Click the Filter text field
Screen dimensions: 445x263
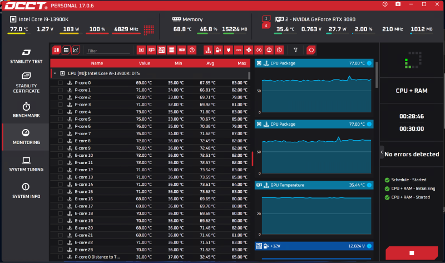tap(108, 51)
